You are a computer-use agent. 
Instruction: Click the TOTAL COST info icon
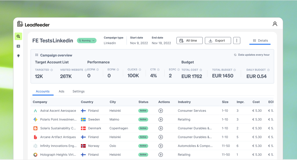[201, 70]
